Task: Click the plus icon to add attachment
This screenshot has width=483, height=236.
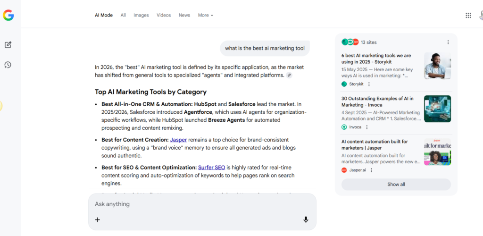Action: 98,219
